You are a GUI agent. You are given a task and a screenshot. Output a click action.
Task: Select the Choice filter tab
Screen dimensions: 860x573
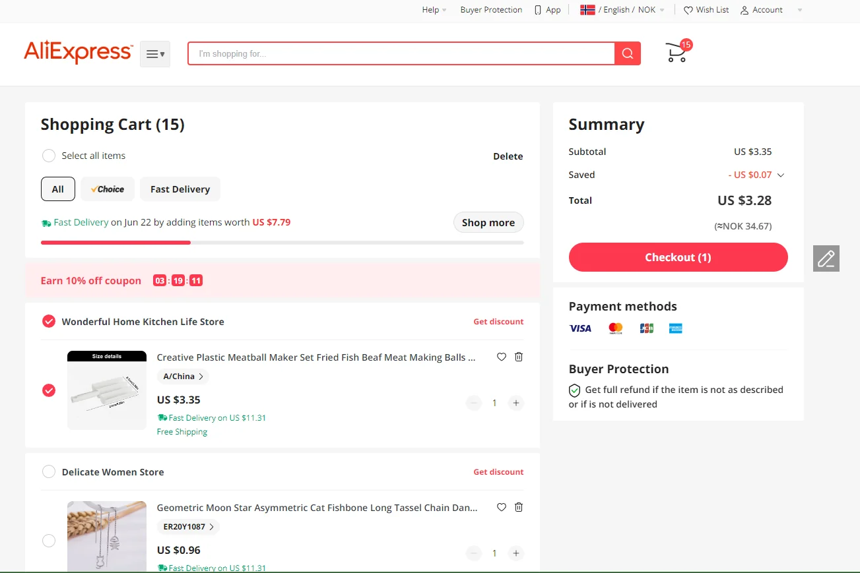point(108,189)
